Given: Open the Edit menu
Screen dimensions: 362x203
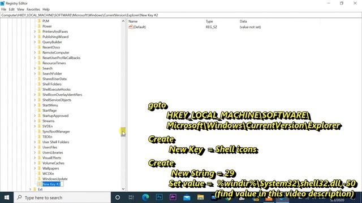Looking at the screenshot, I should click(11, 10).
